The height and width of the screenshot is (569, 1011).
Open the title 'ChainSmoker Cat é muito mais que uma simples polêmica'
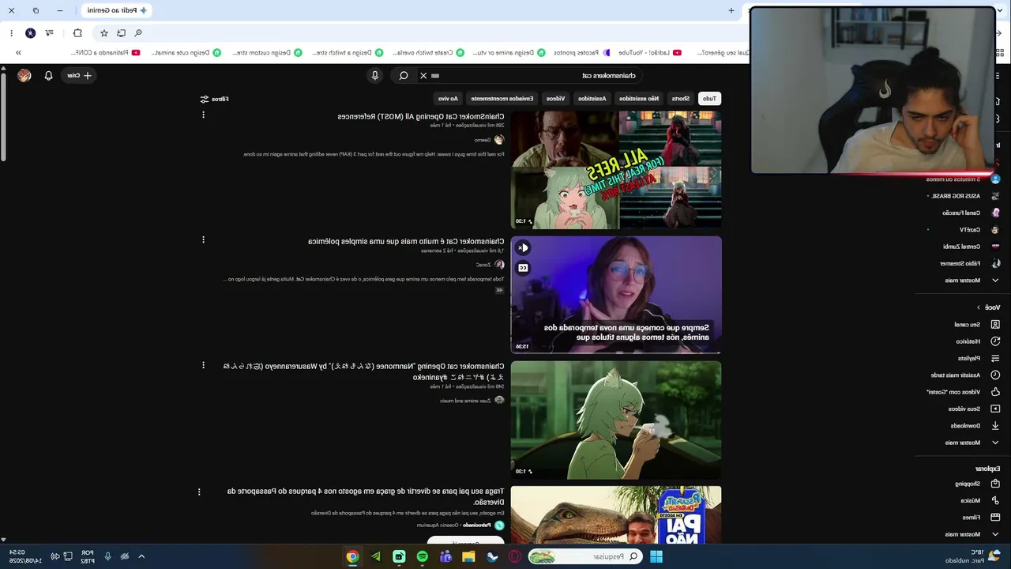(406, 241)
